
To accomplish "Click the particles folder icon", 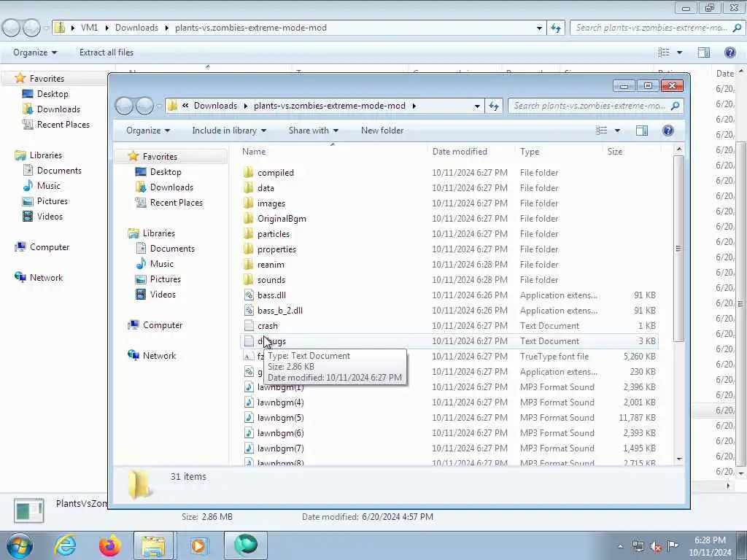I will [x=248, y=233].
